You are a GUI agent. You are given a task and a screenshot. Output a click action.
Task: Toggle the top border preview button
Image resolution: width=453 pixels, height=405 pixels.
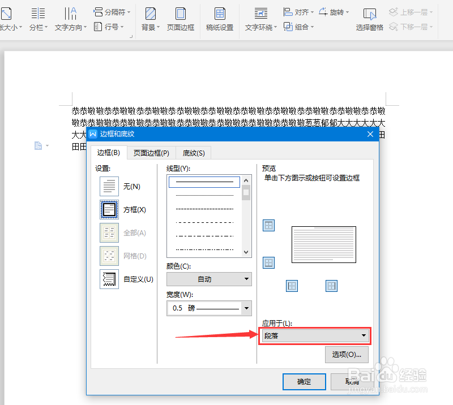coord(268,226)
